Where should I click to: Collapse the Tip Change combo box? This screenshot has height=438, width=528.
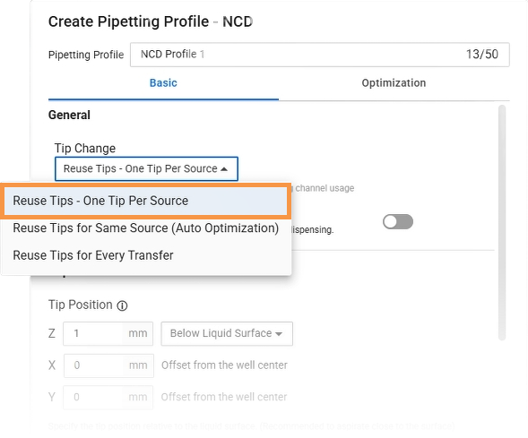[146, 169]
